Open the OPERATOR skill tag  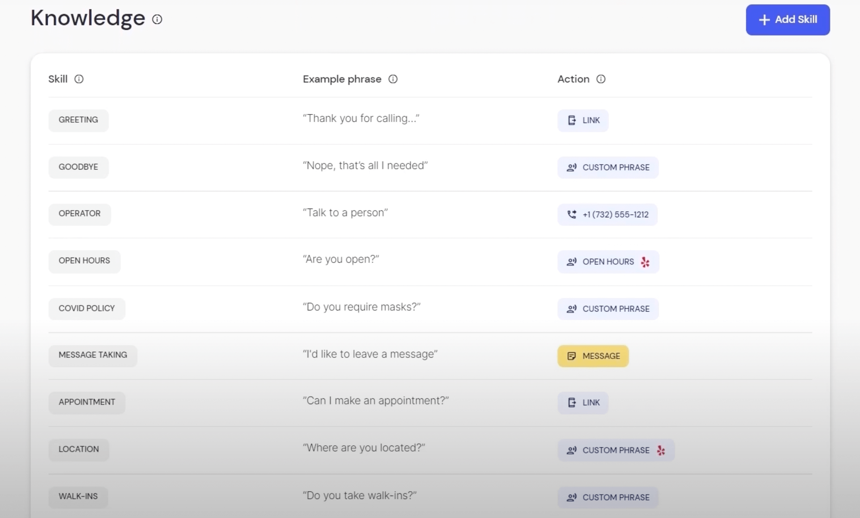coord(80,214)
